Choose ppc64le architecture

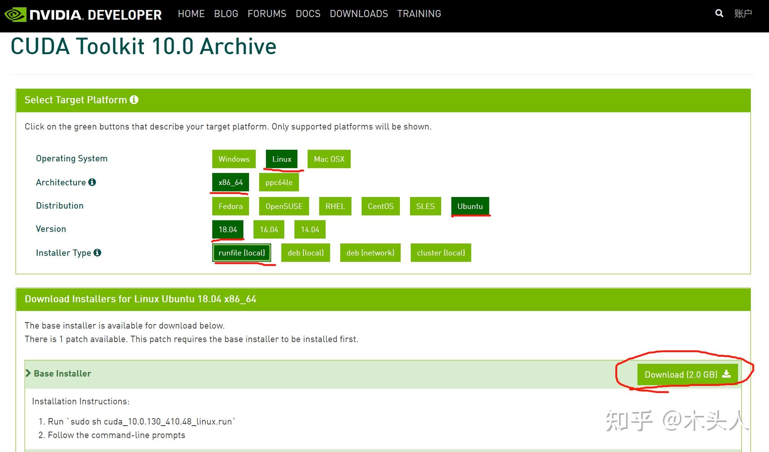pos(279,182)
